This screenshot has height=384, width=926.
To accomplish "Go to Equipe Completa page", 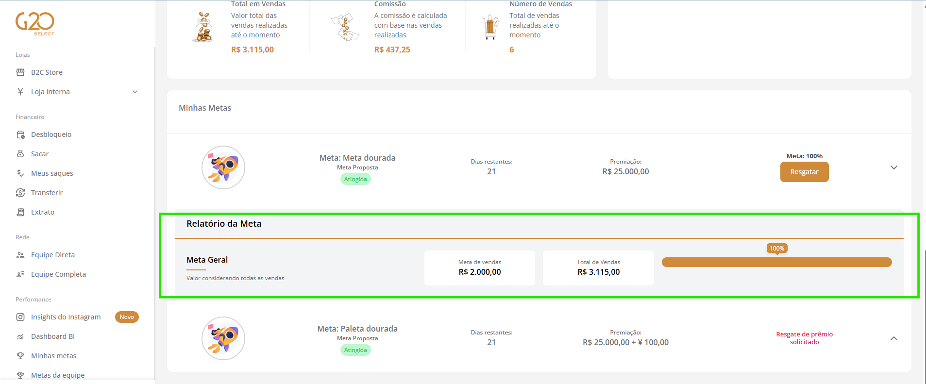I will point(58,274).
